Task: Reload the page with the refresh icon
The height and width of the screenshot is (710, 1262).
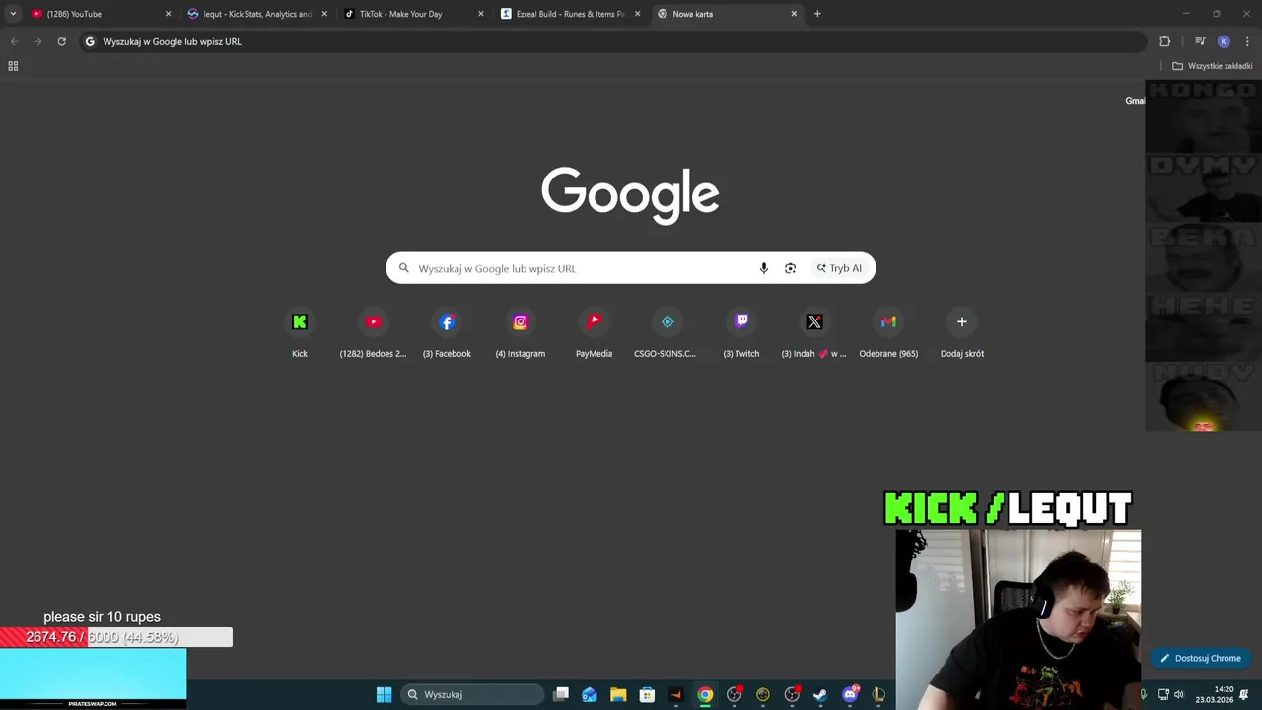Action: [x=61, y=41]
